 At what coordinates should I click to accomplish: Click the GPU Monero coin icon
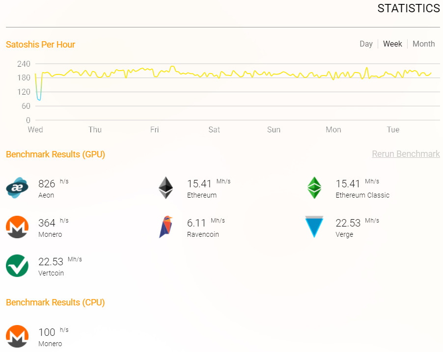click(x=17, y=227)
